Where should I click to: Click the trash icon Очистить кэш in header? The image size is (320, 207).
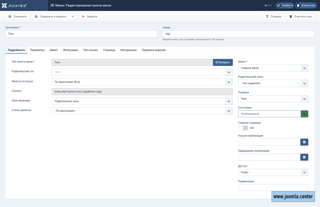click(x=298, y=5)
